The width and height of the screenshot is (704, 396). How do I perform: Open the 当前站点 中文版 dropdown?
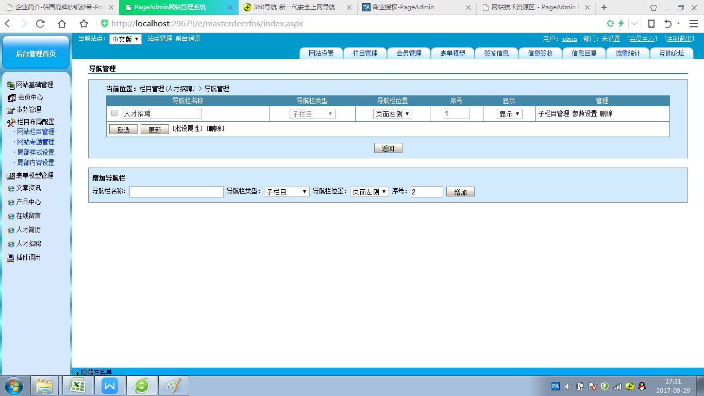[x=125, y=39]
